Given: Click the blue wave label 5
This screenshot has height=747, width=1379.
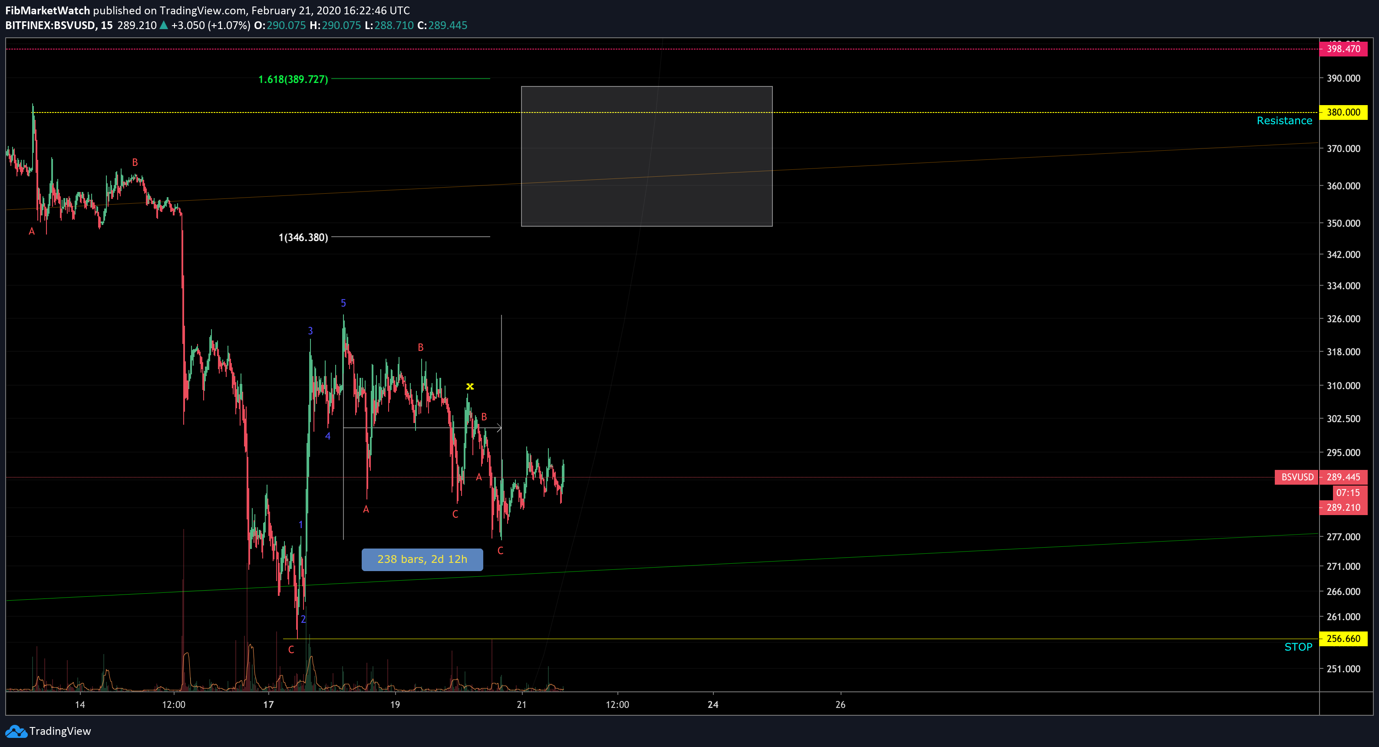Looking at the screenshot, I should [343, 303].
